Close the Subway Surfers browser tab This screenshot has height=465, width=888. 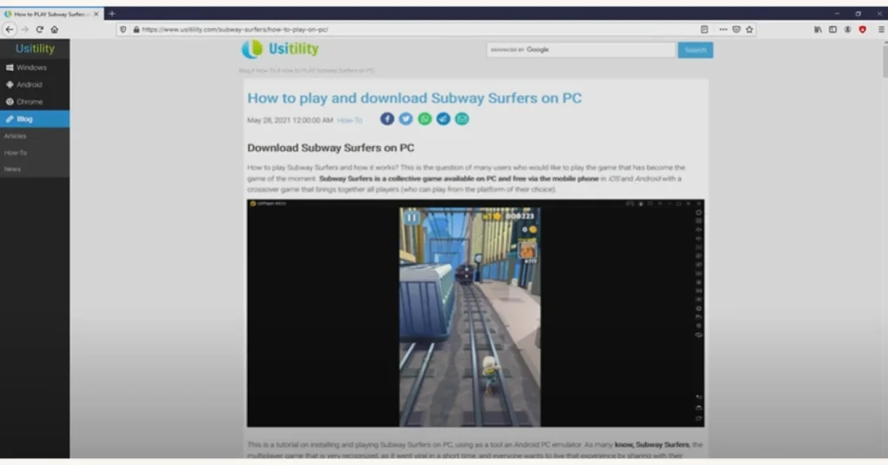95,14
